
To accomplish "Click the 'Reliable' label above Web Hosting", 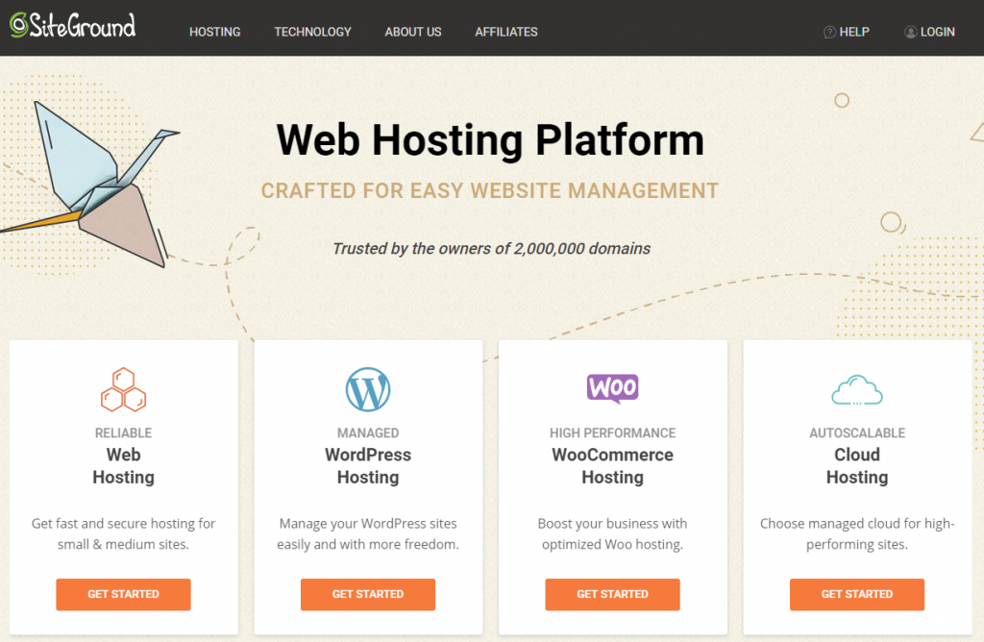I will (x=124, y=433).
